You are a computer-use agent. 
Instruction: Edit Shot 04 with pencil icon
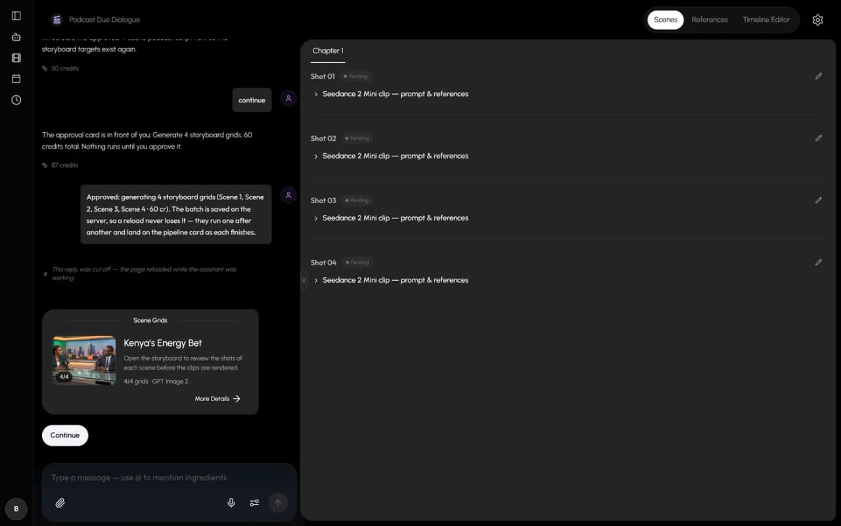coord(818,262)
